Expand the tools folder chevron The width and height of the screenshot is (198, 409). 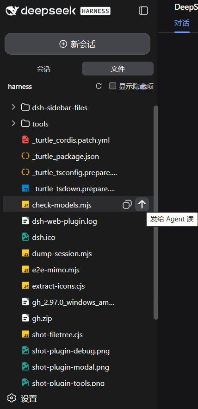pyautogui.click(x=13, y=123)
